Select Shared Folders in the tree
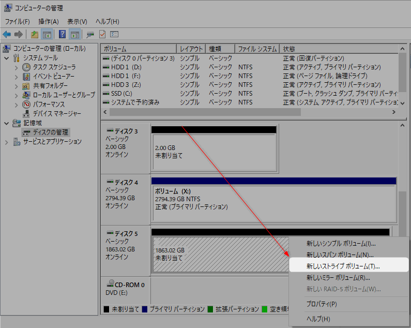411x328 pixels. pos(50,85)
